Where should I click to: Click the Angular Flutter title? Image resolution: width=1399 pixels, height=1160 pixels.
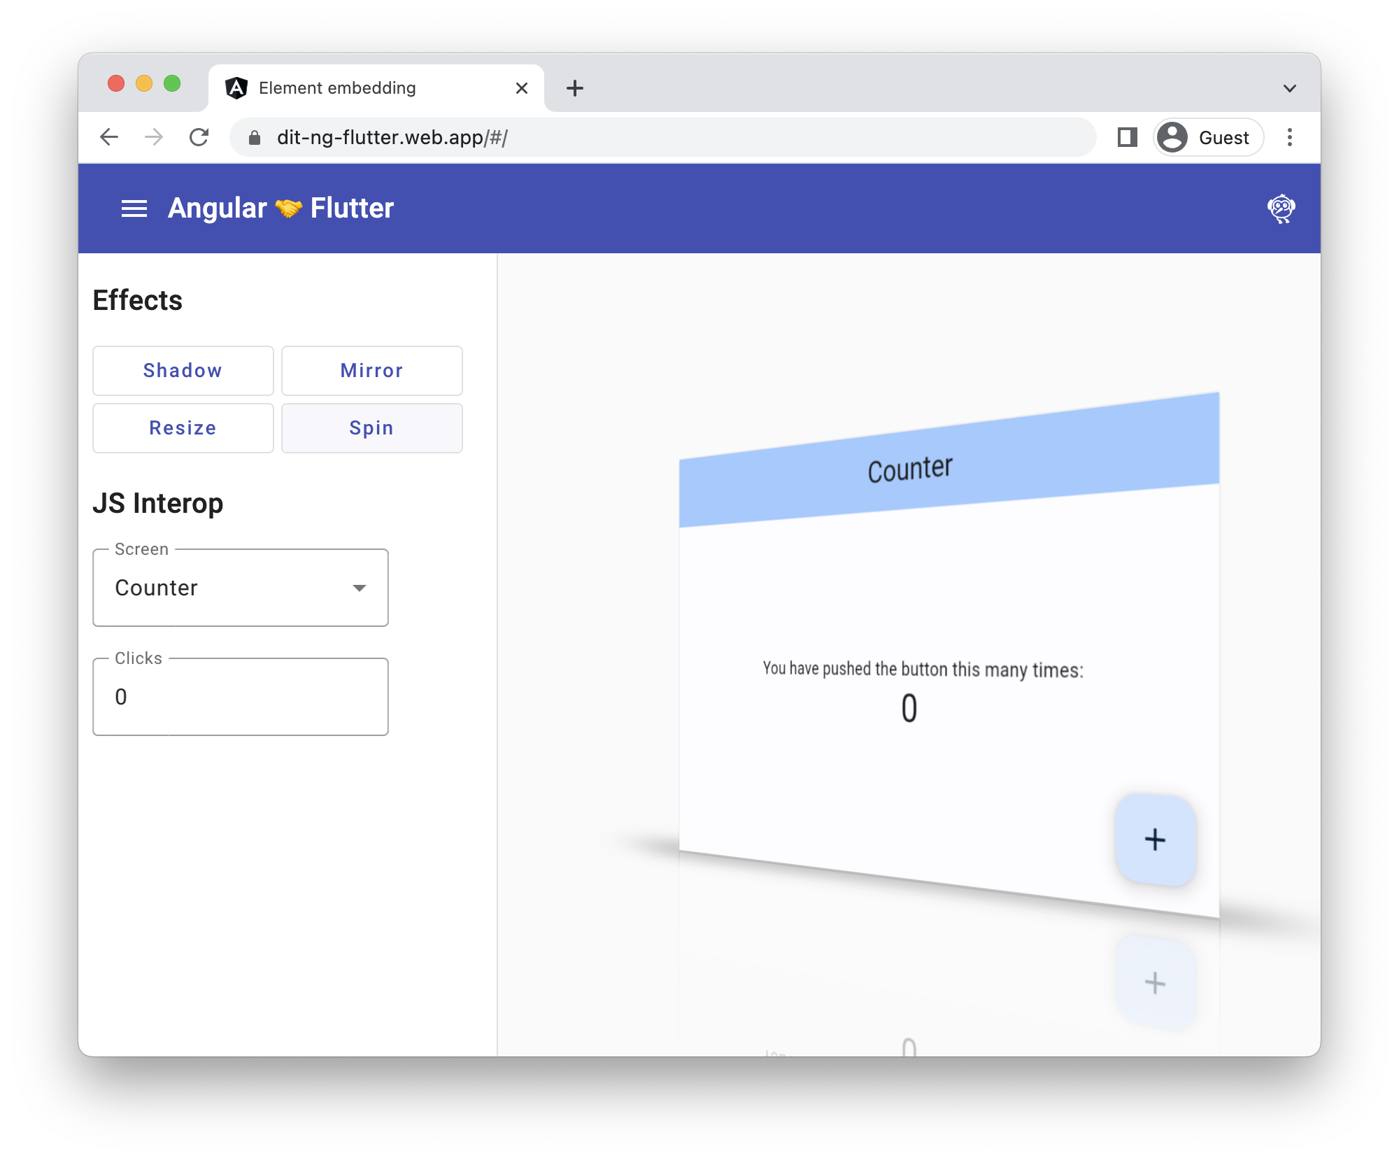[x=280, y=208]
